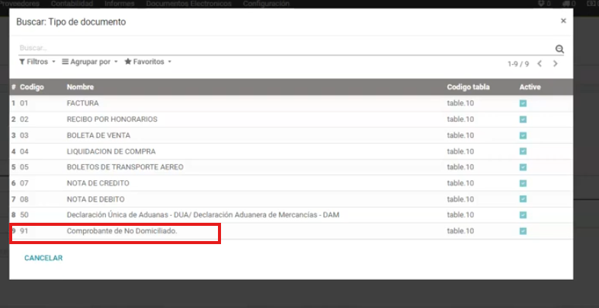Toggle Active checkbox for FACTURA
599x308 pixels.
click(x=523, y=103)
